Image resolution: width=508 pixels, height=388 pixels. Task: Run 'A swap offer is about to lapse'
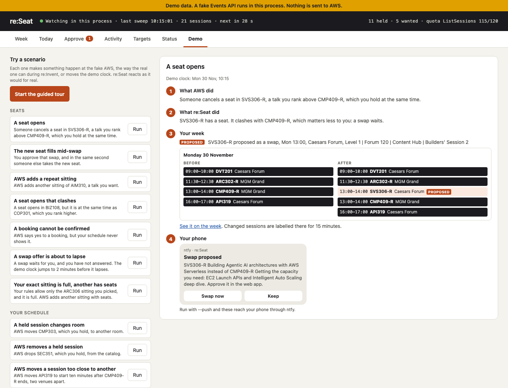[137, 263]
